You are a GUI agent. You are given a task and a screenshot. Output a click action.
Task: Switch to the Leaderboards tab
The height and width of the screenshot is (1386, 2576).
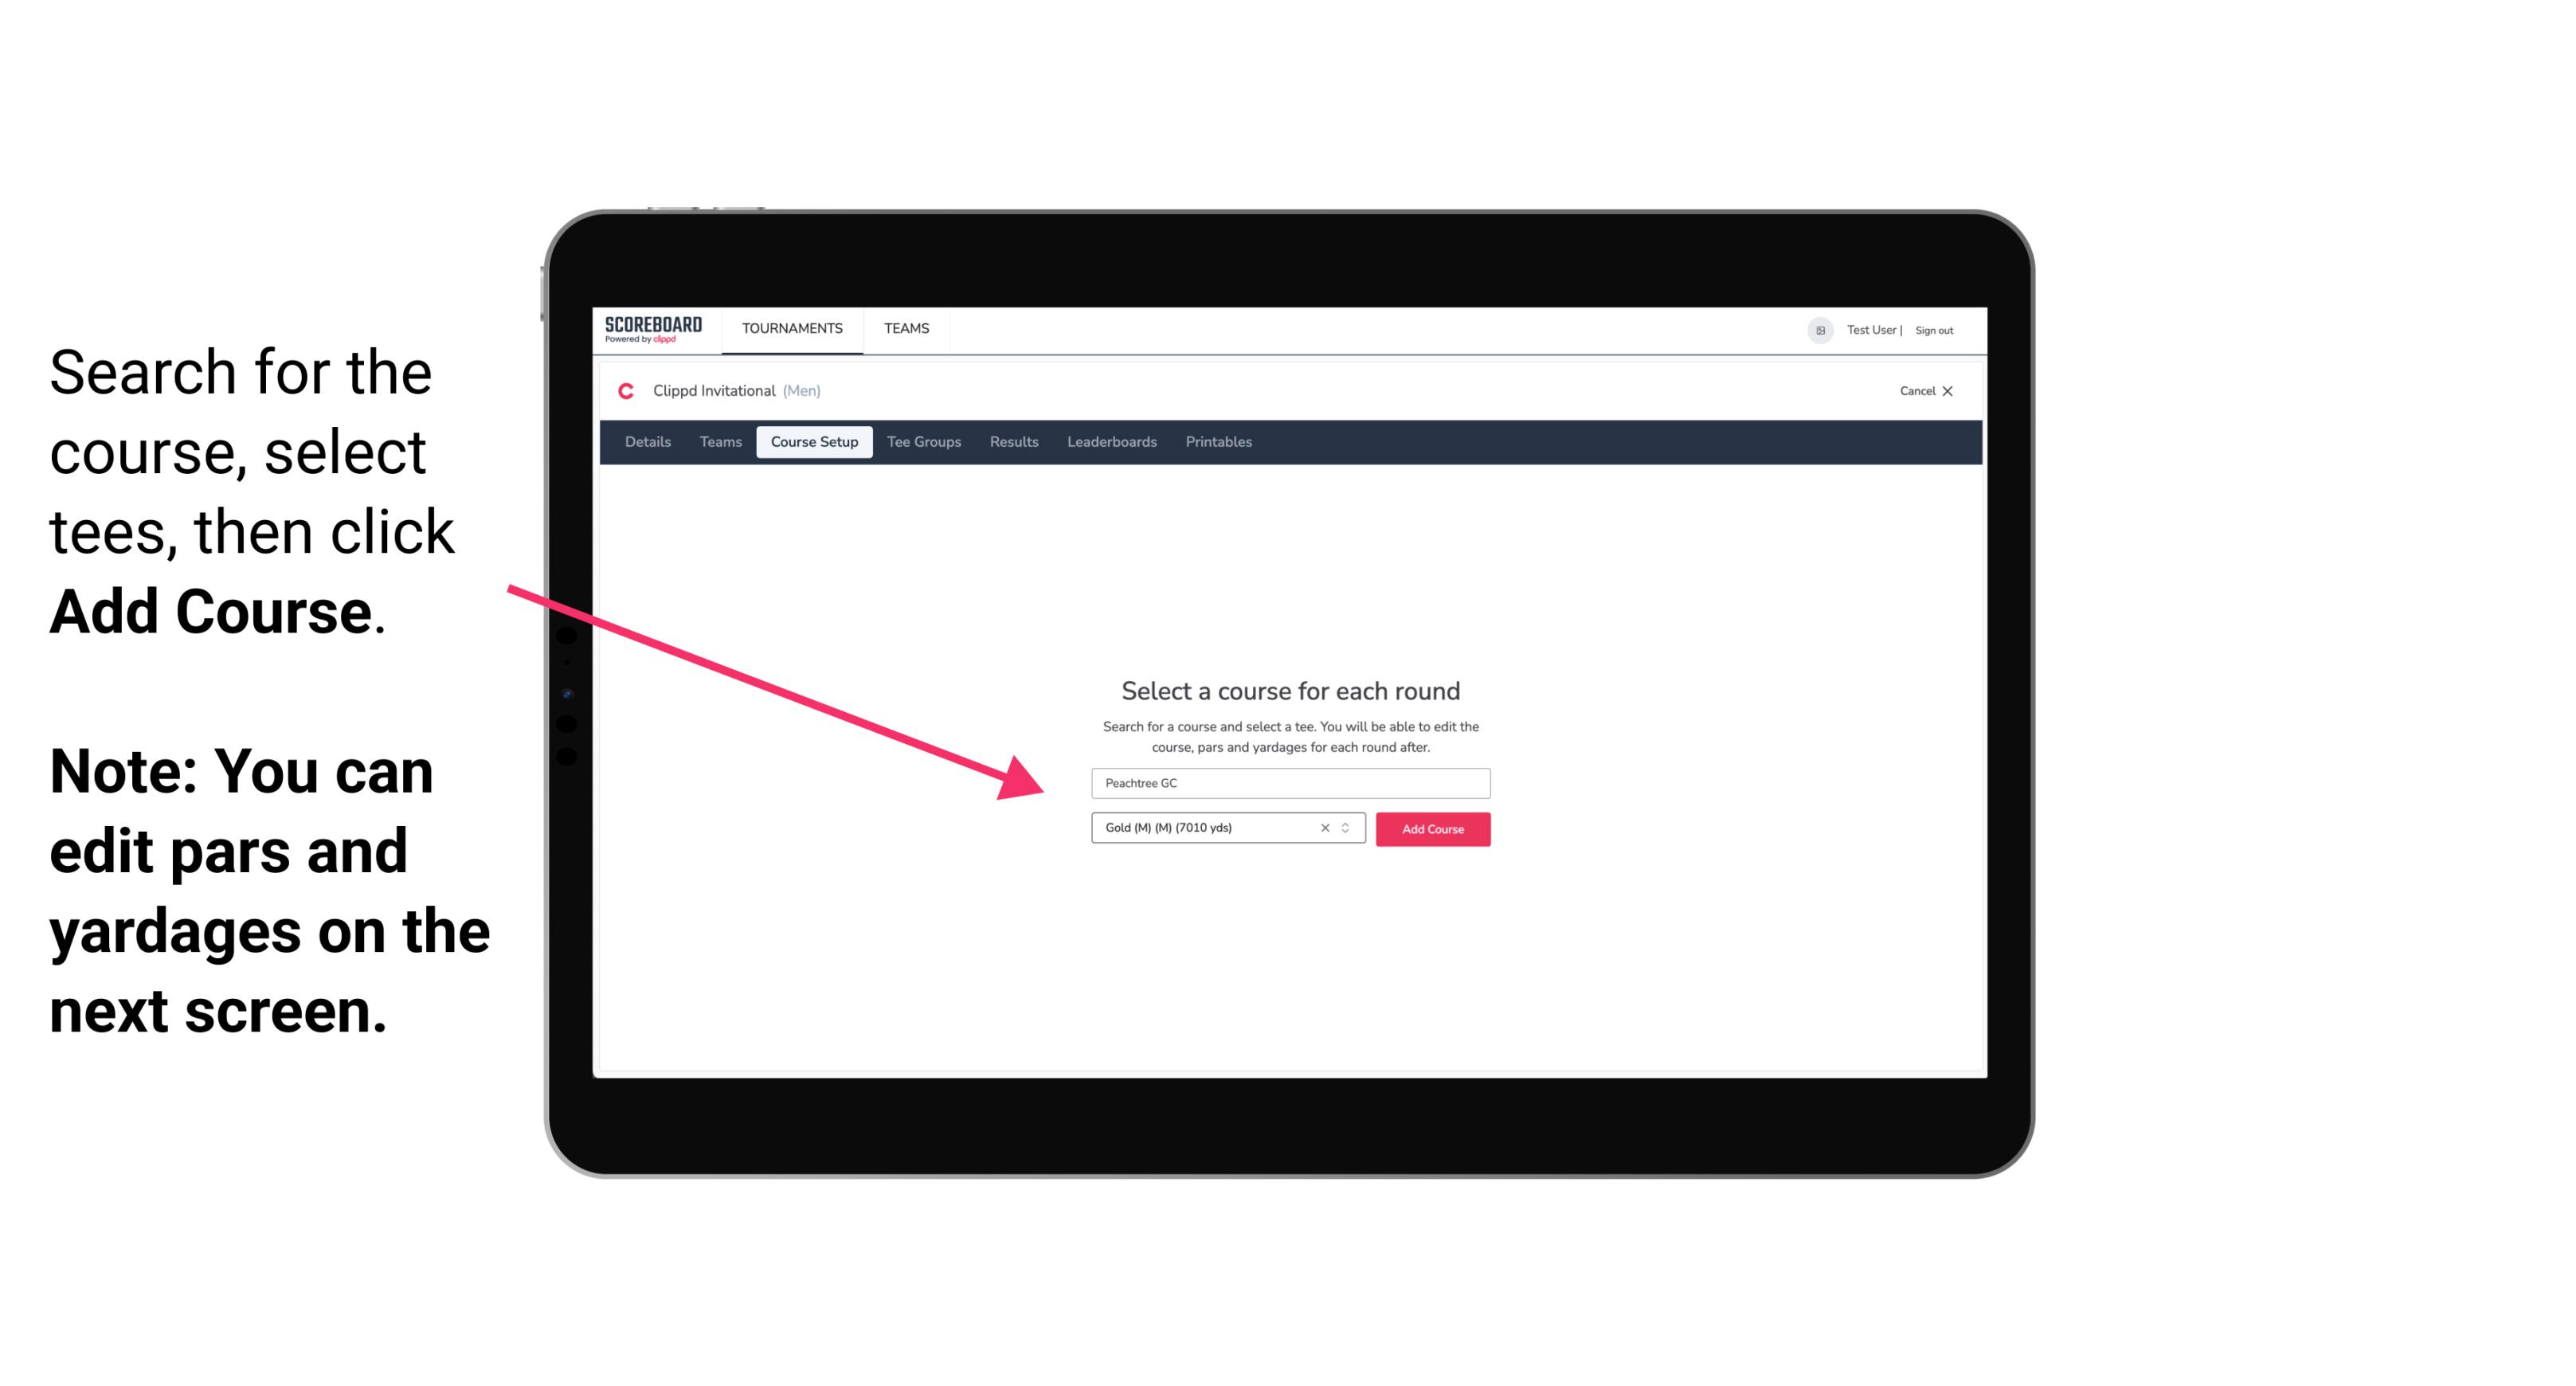pos(1110,442)
